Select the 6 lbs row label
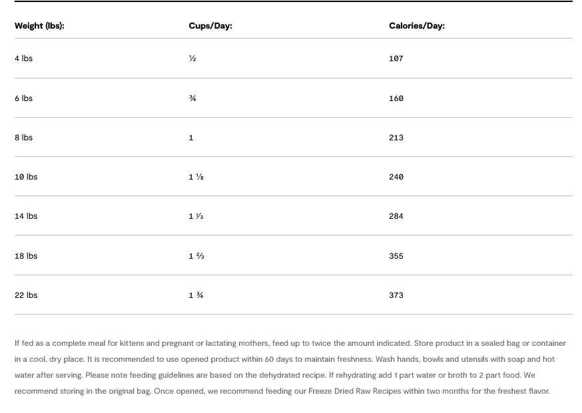This screenshot has width=582, height=413. point(23,98)
